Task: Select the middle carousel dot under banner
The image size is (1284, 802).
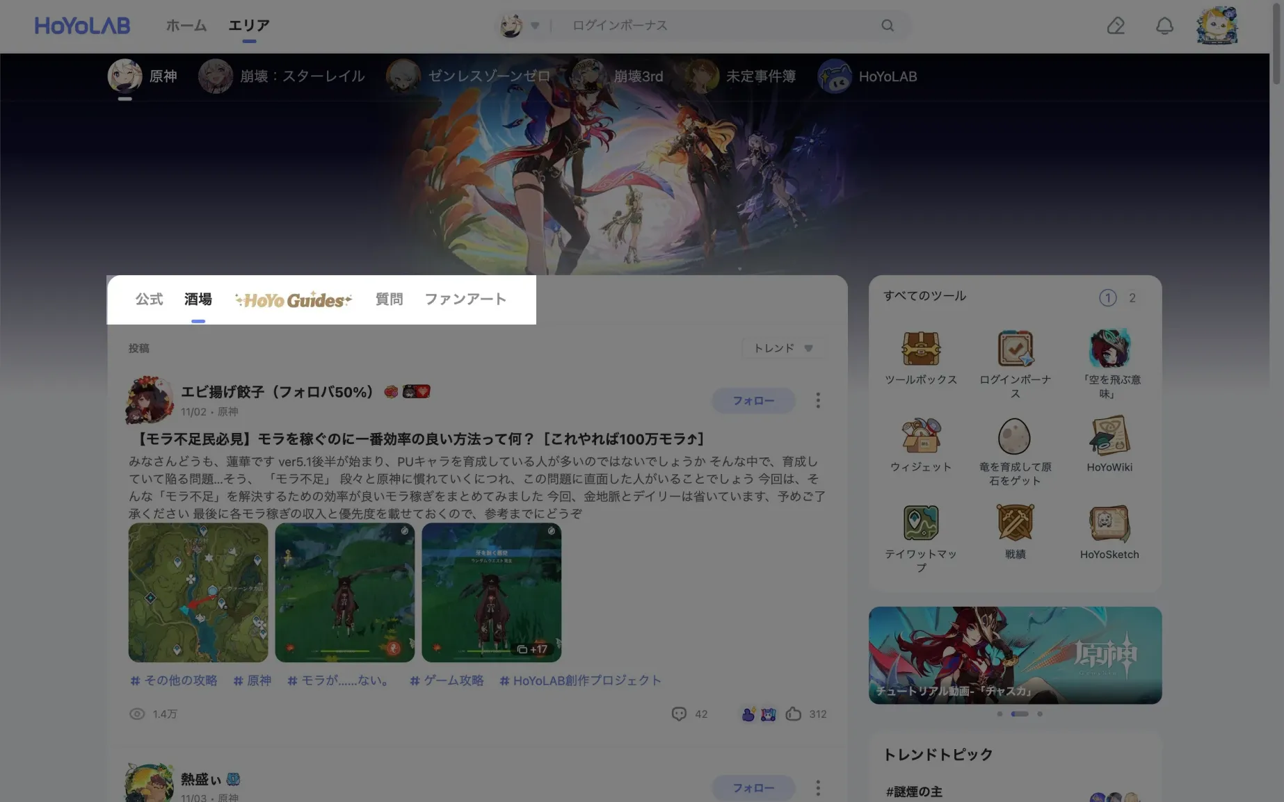Action: tap(1020, 714)
